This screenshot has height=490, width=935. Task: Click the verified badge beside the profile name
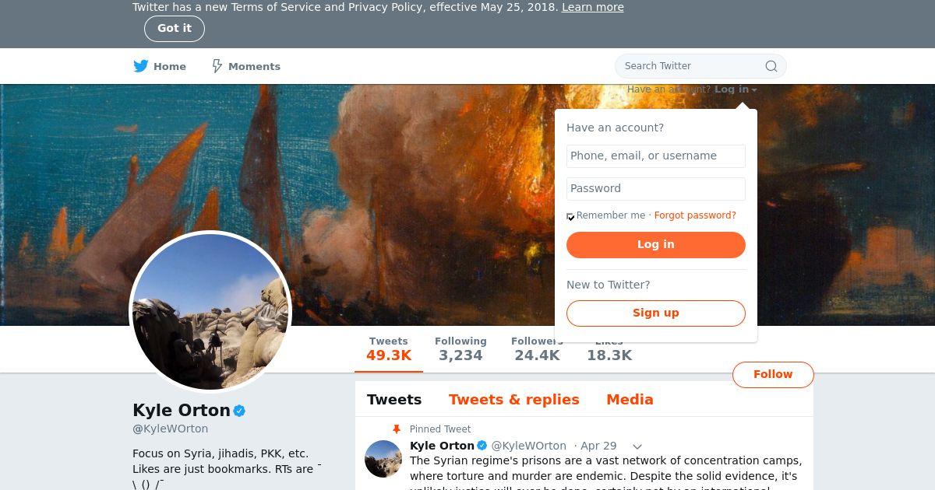click(240, 411)
